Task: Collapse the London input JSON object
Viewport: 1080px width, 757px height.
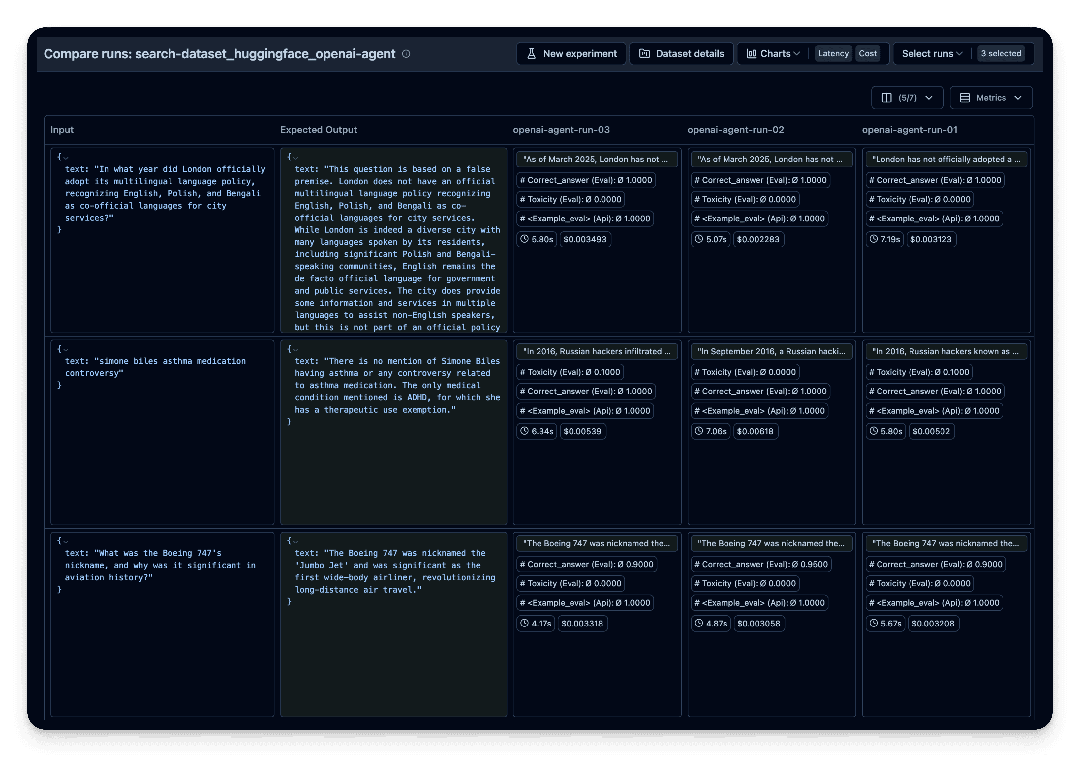Action: [x=66, y=158]
